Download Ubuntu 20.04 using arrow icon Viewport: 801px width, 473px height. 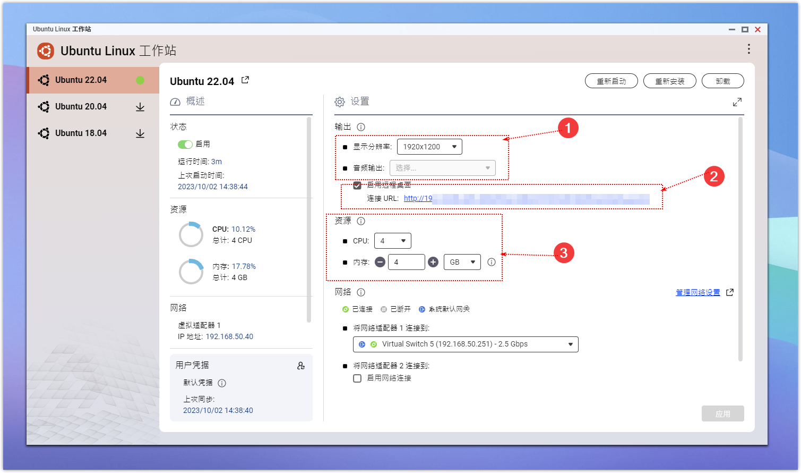pos(140,107)
